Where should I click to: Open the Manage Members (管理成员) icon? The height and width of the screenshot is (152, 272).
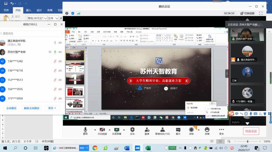click(162, 130)
